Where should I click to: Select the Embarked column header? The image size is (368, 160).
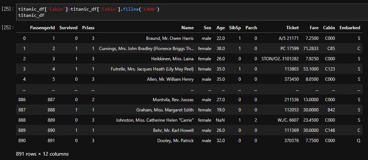click(350, 28)
